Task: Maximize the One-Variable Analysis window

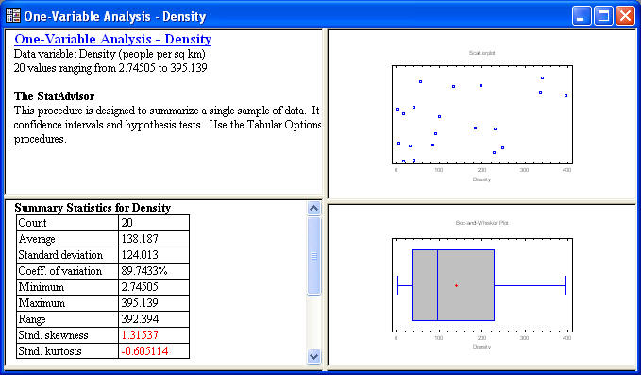Action: tap(603, 16)
